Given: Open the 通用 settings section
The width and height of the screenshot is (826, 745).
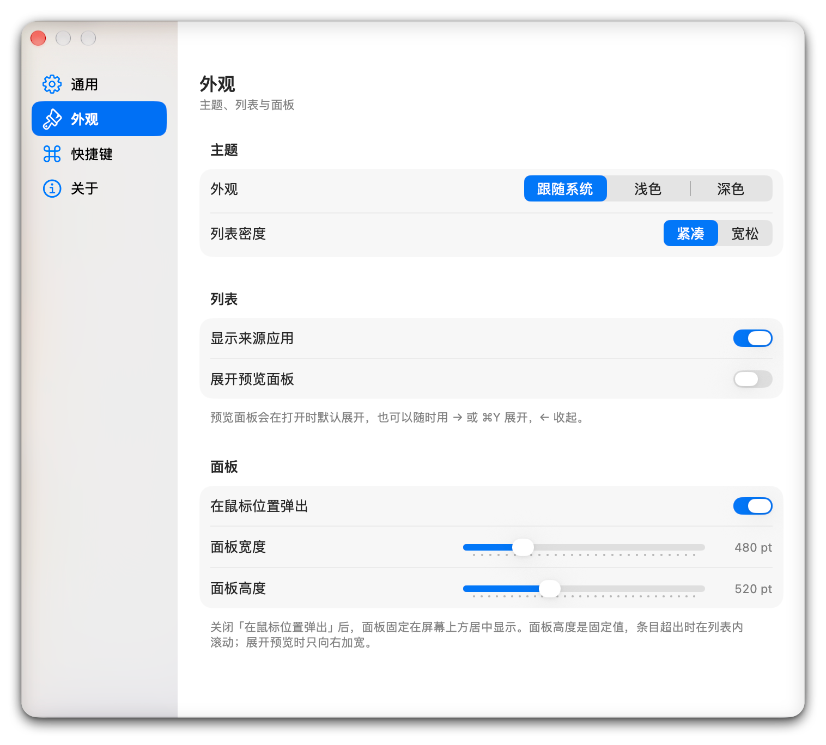Looking at the screenshot, I should pos(99,84).
